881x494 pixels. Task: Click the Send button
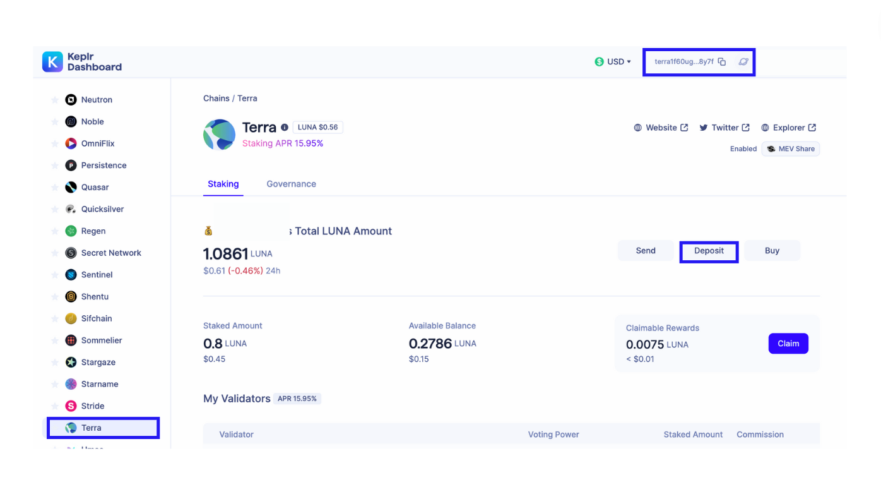[646, 251]
